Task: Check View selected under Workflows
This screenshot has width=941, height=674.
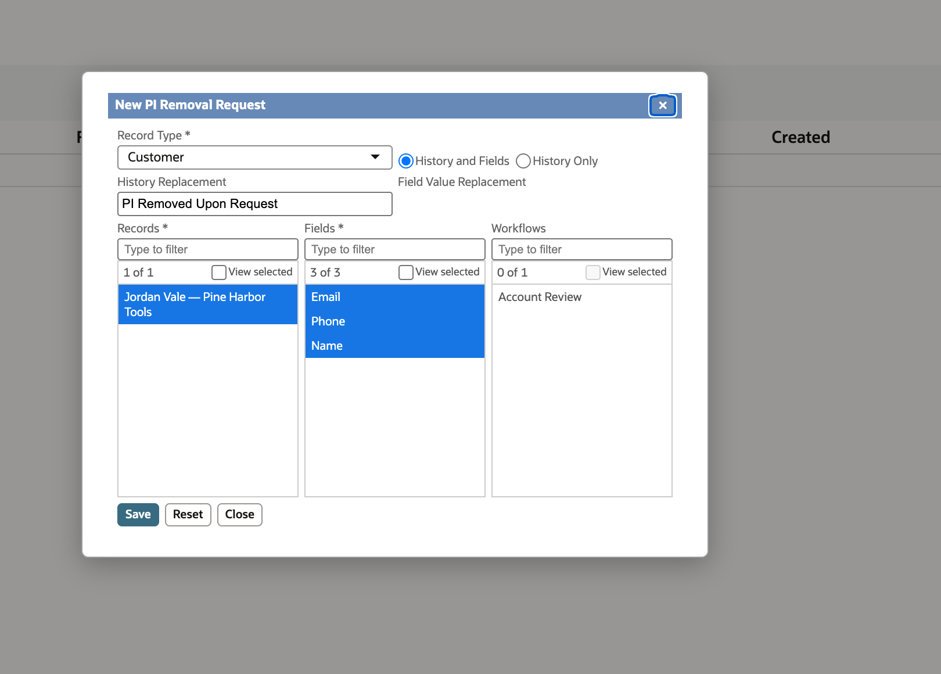Action: pyautogui.click(x=593, y=273)
